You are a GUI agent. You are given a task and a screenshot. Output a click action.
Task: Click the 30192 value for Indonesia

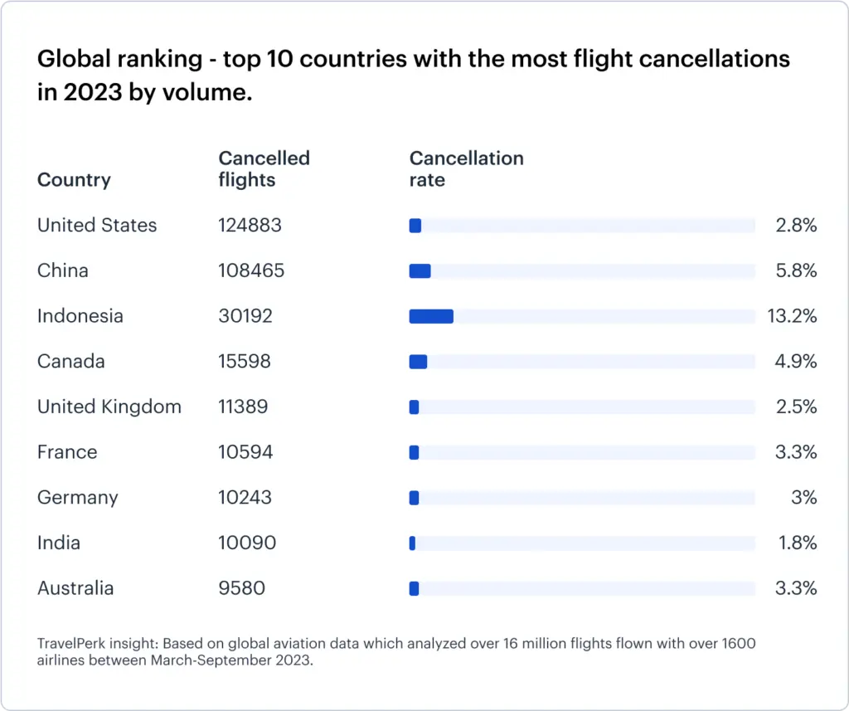[245, 316]
